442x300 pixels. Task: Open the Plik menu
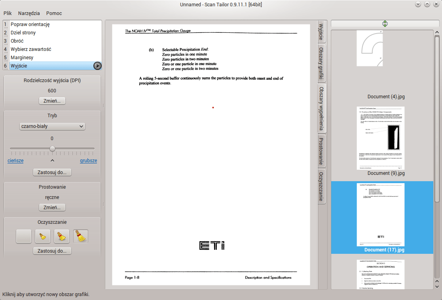[8, 13]
